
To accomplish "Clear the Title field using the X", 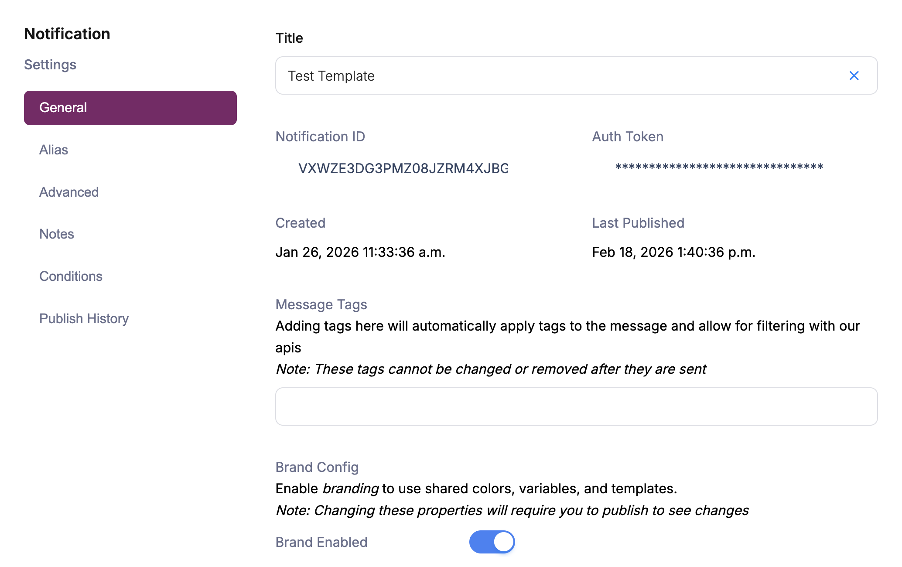I will 854,76.
